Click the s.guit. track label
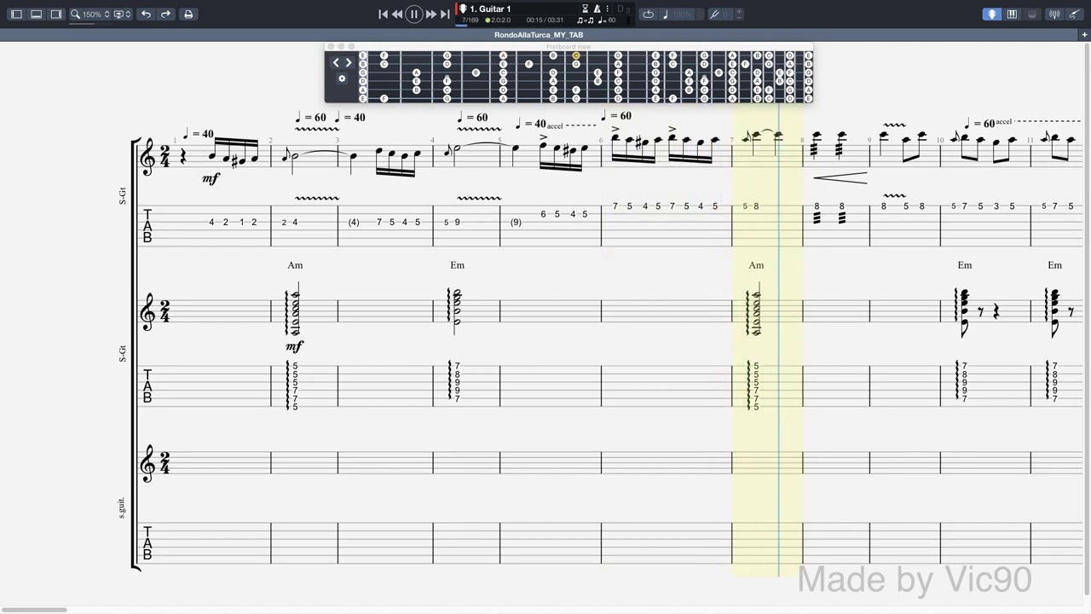Image resolution: width=1091 pixels, height=614 pixels. point(121,507)
